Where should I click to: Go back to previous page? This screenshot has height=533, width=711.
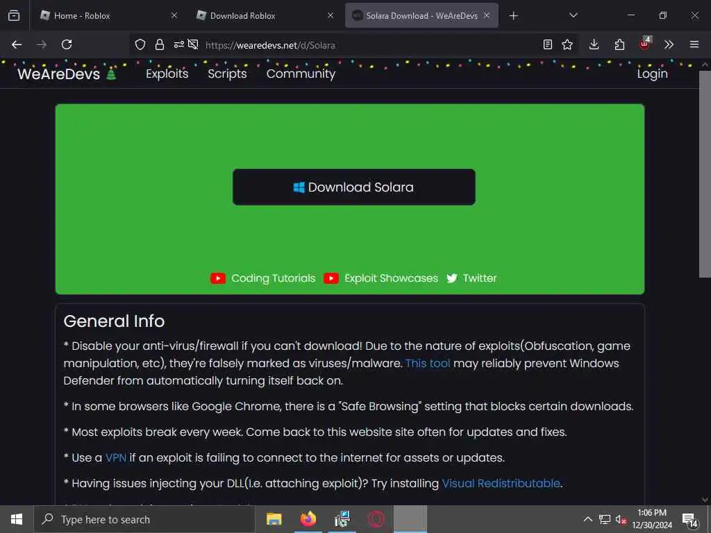pos(17,44)
